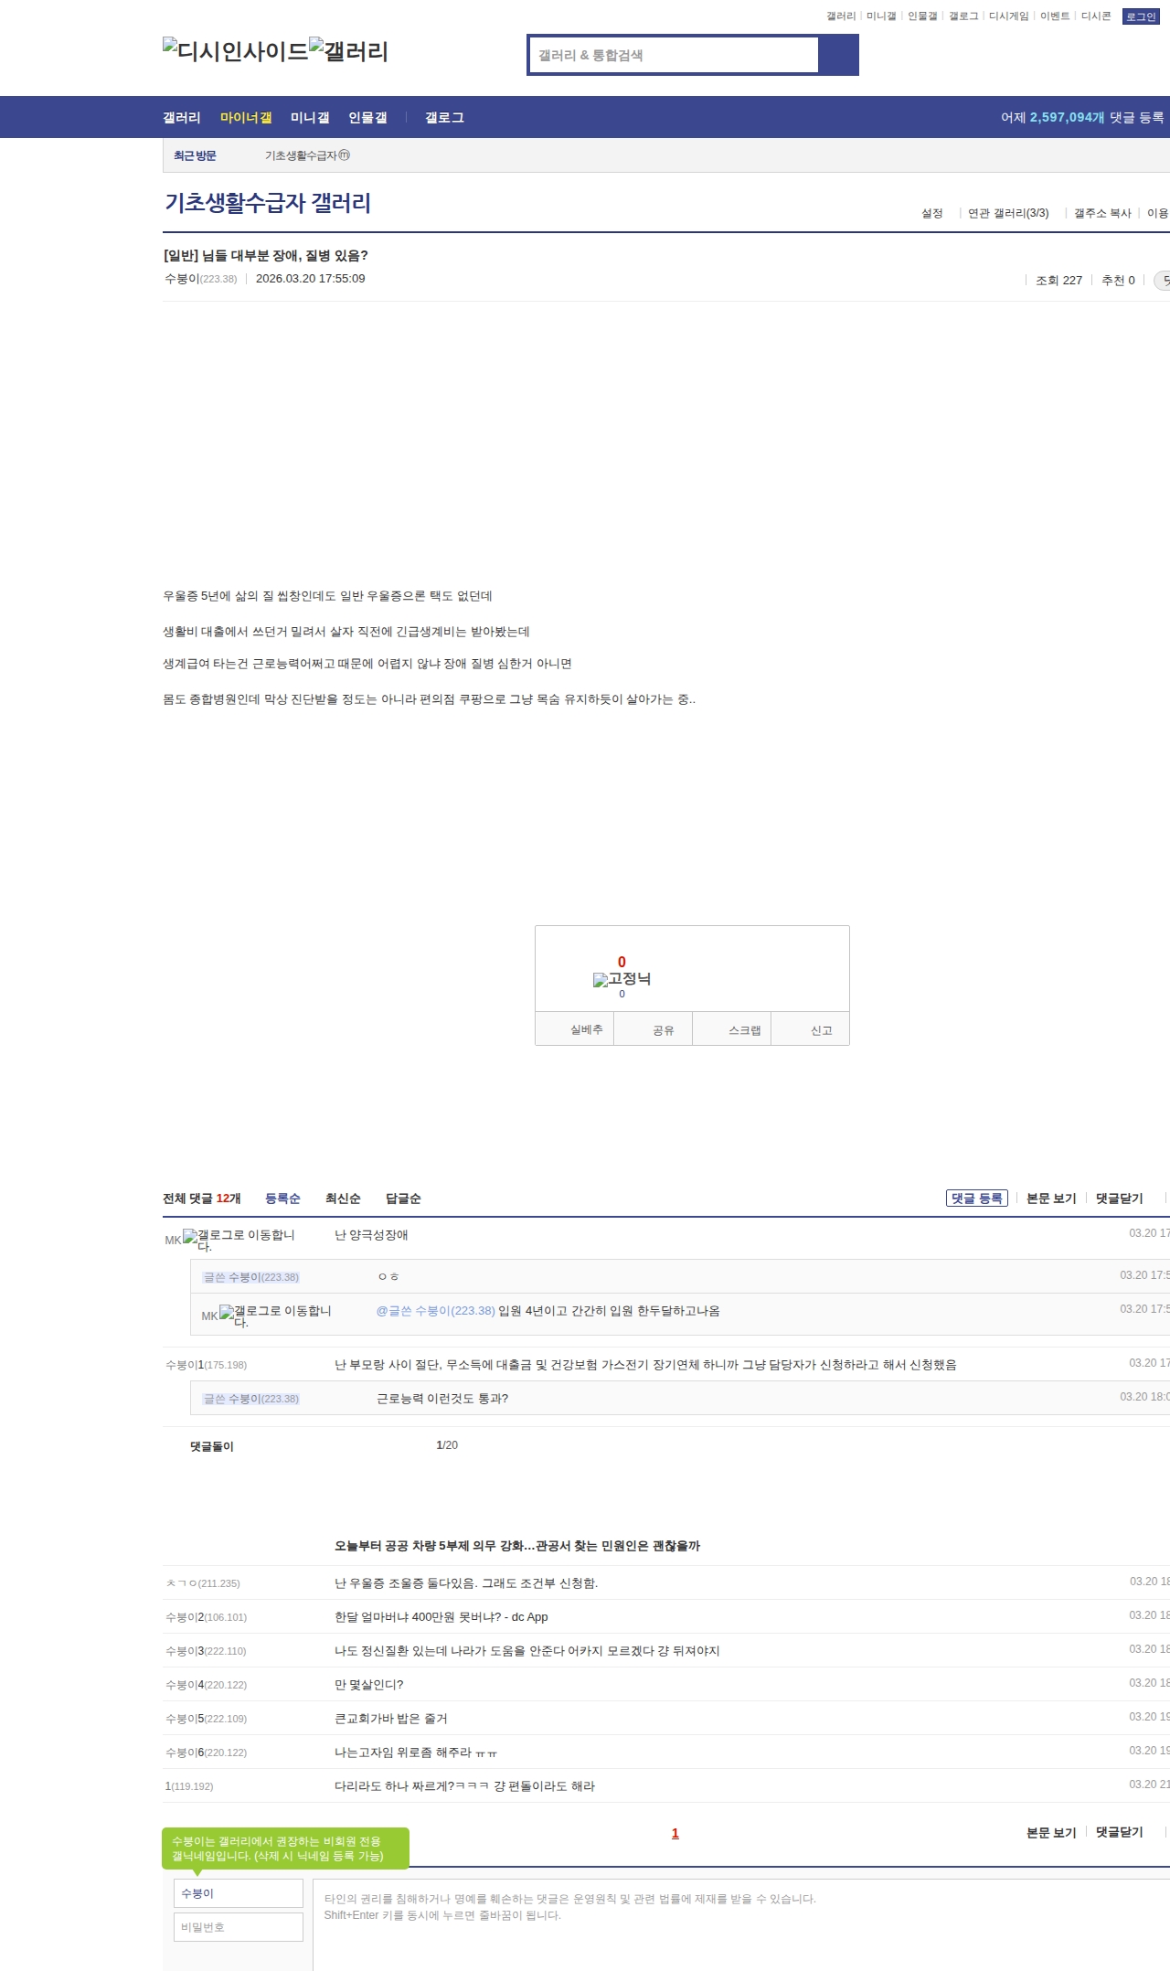Viewport: 1170px width, 1971px height.
Task: Click the @글쓴 수붕이(223.38) mention link
Action: tap(436, 1311)
